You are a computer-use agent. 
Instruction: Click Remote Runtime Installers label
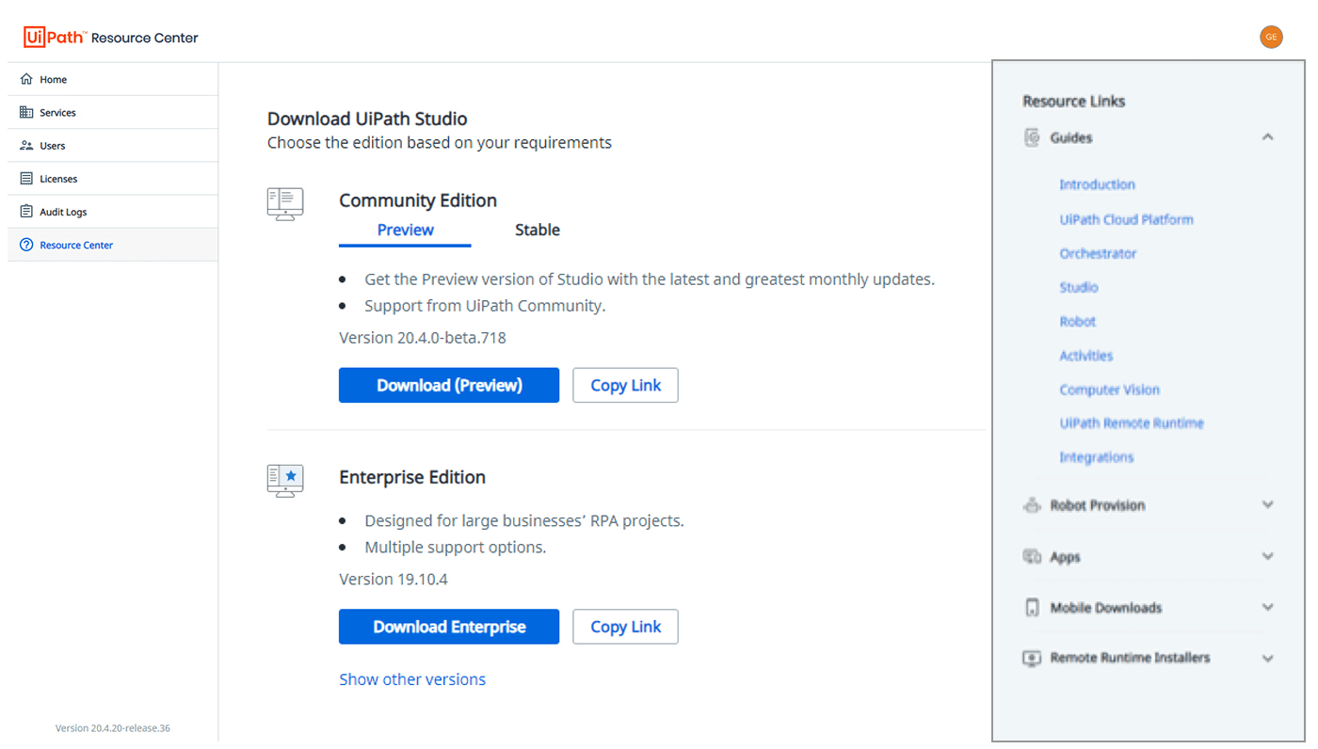coord(1130,658)
